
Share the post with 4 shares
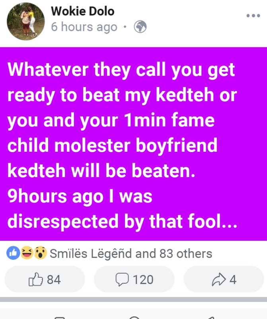(224, 280)
